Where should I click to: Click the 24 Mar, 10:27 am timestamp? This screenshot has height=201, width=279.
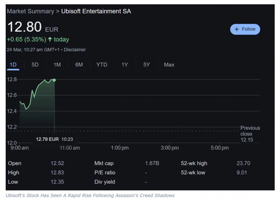click(33, 50)
